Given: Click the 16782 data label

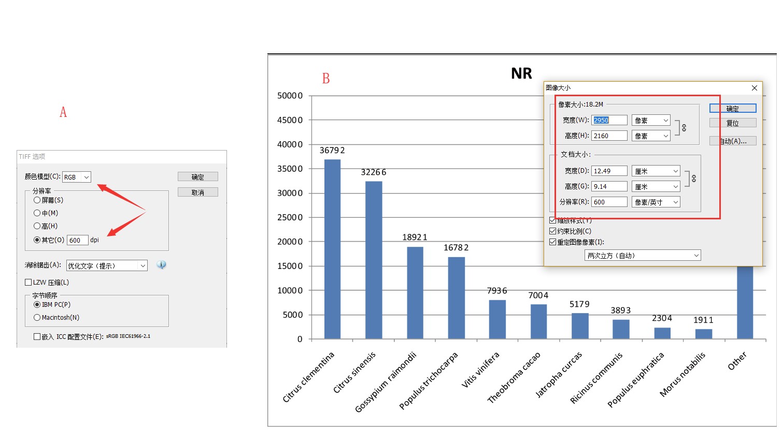Looking at the screenshot, I should pyautogui.click(x=456, y=248).
